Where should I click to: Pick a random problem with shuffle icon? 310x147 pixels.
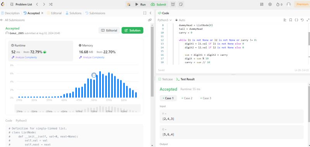pos(51,4)
